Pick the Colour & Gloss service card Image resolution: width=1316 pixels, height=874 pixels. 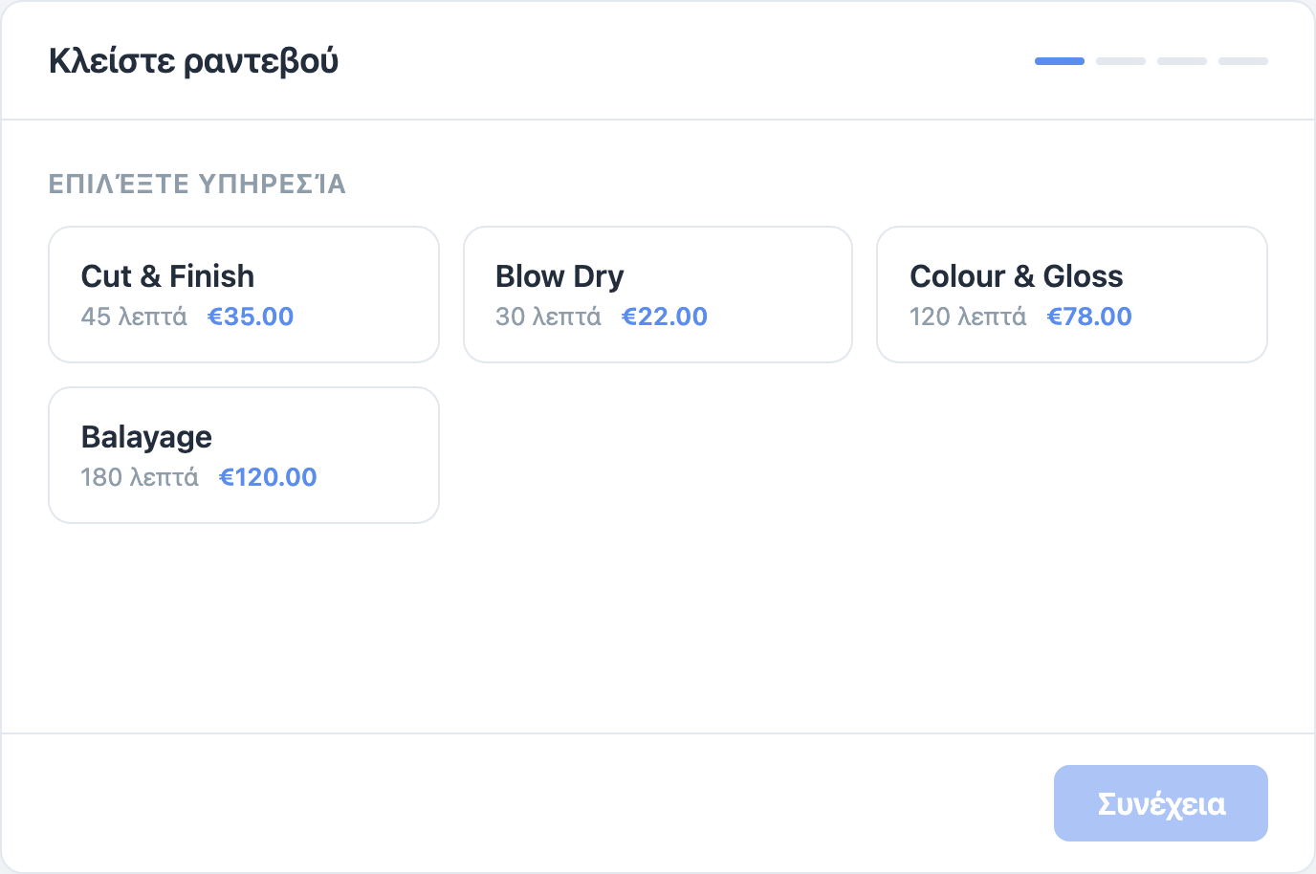point(1072,295)
